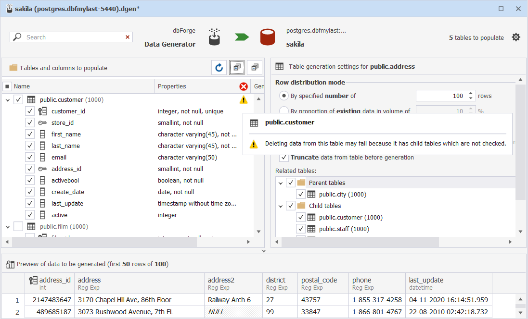Screen dimensions: 528x319
Task: Click store_id foreign key icon
Action: coord(42,123)
